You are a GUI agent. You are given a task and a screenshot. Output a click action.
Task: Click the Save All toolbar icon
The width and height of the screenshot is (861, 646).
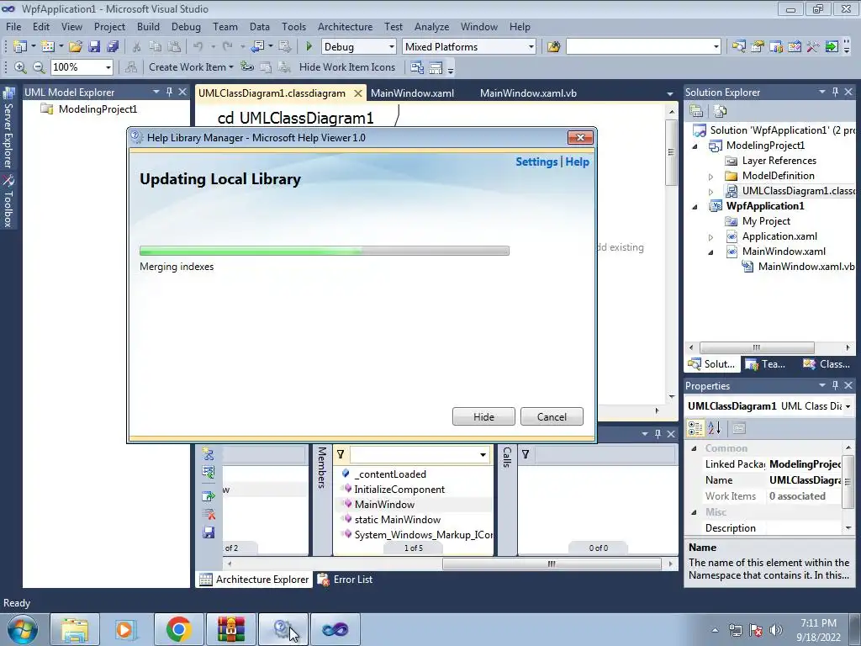[x=113, y=47]
